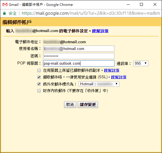Click the POP 伺服器 field with pop-mail.outlook.com
The width and height of the screenshot is (162, 153).
tap(79, 63)
